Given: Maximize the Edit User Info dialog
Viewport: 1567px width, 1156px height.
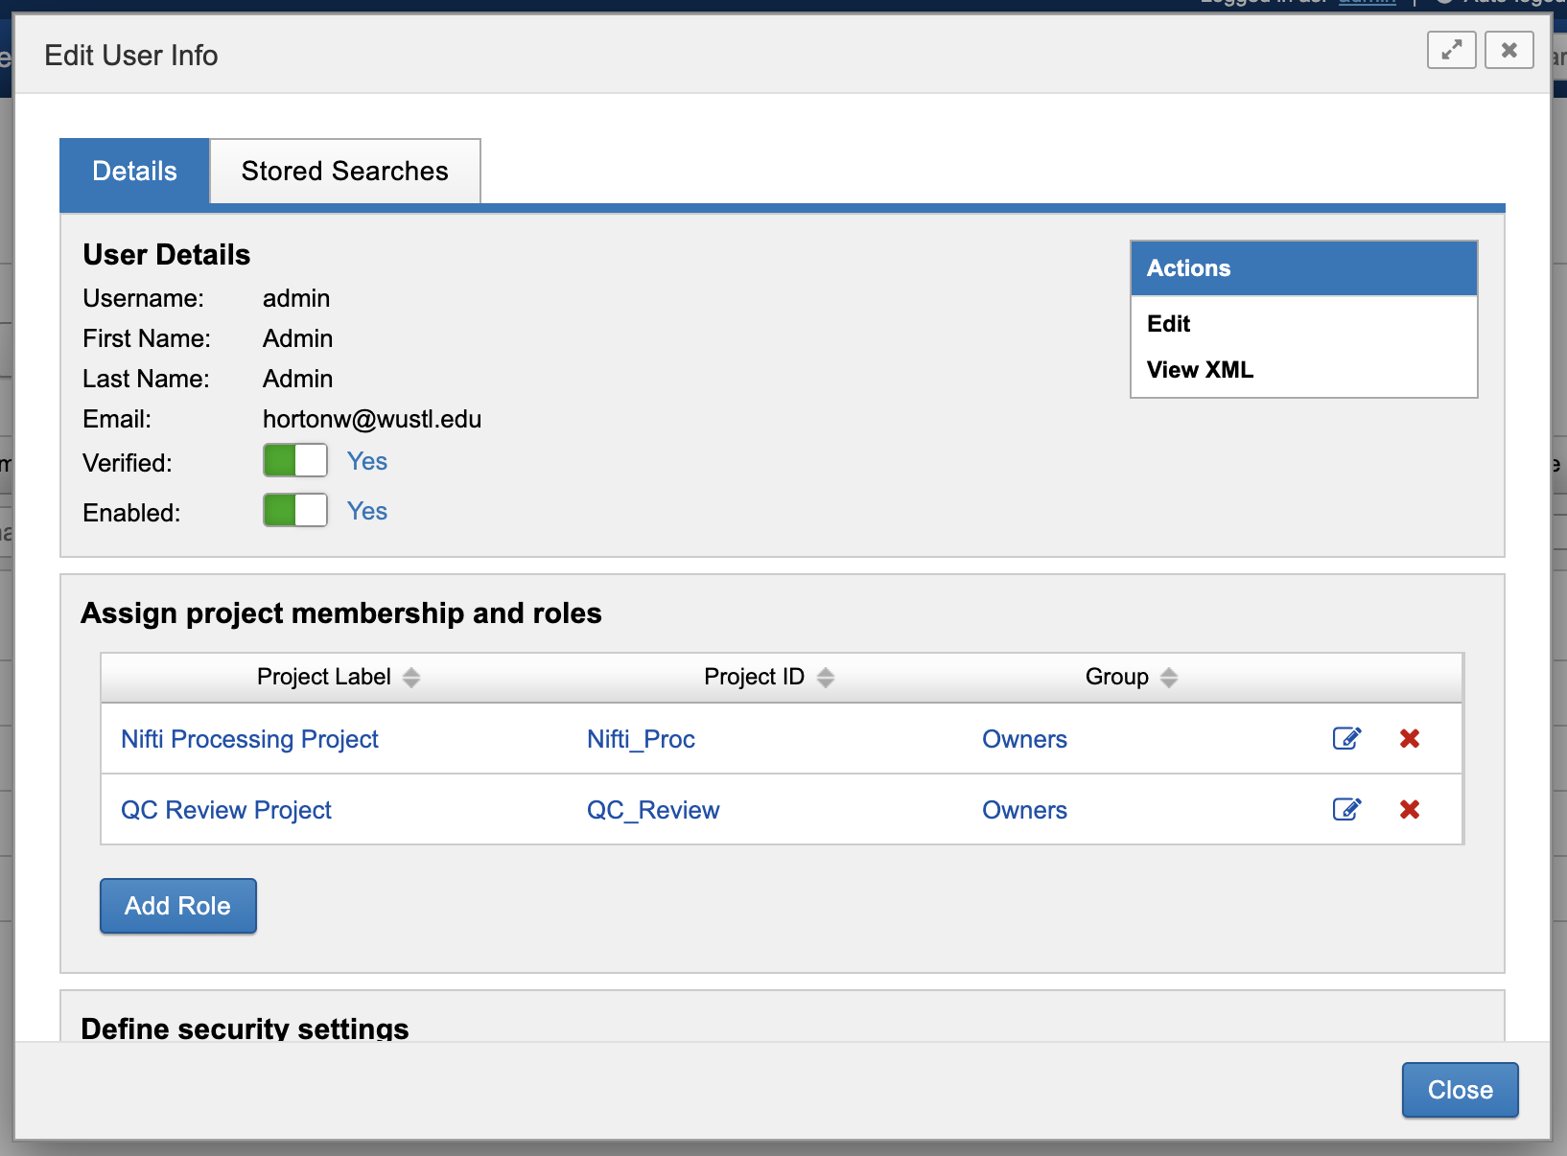Looking at the screenshot, I should (x=1451, y=50).
